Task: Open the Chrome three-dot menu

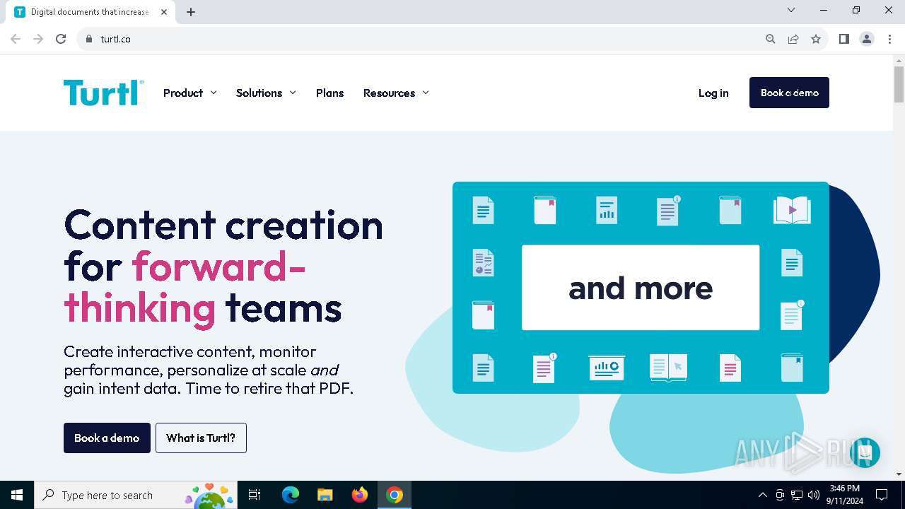Action: pos(889,39)
